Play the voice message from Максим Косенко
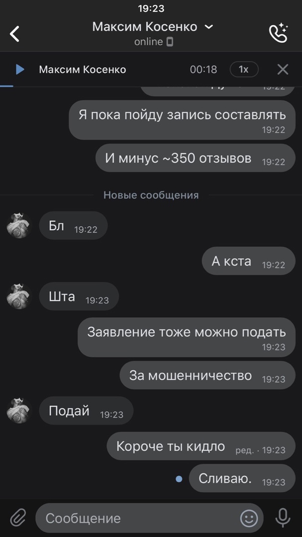 tap(20, 70)
